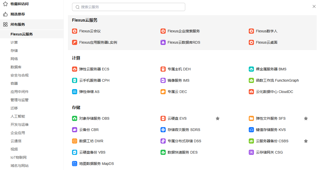Click the star icon beside 收藏和访问
The width and height of the screenshot is (319, 170).
5,4
